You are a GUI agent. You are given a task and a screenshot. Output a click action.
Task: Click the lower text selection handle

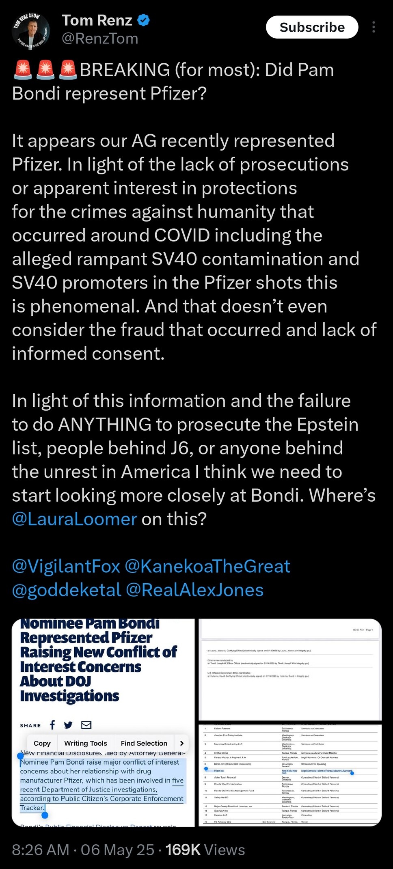(x=45, y=815)
